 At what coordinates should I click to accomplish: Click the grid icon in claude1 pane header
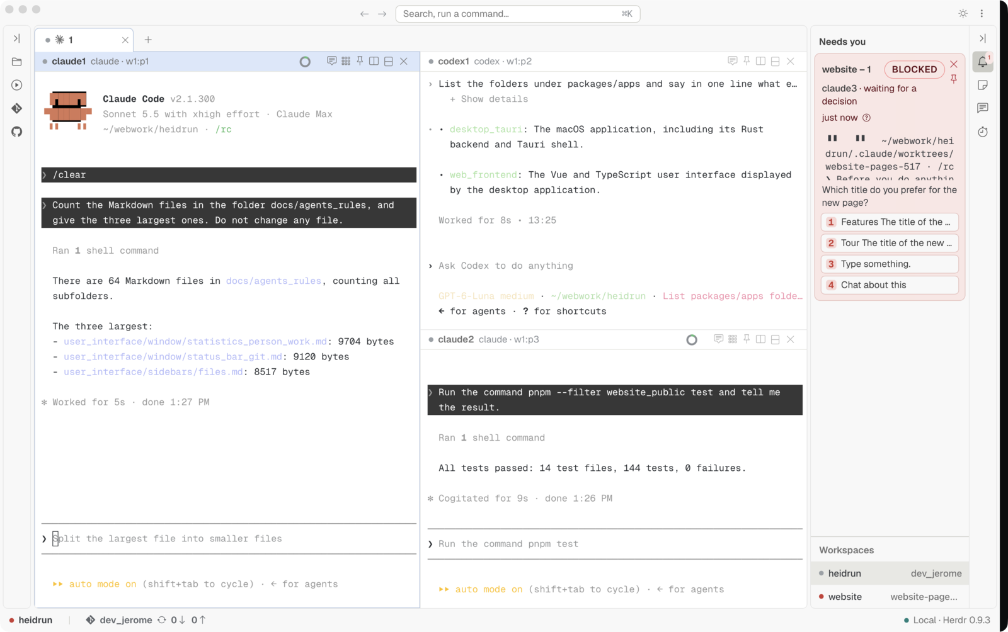[346, 61]
